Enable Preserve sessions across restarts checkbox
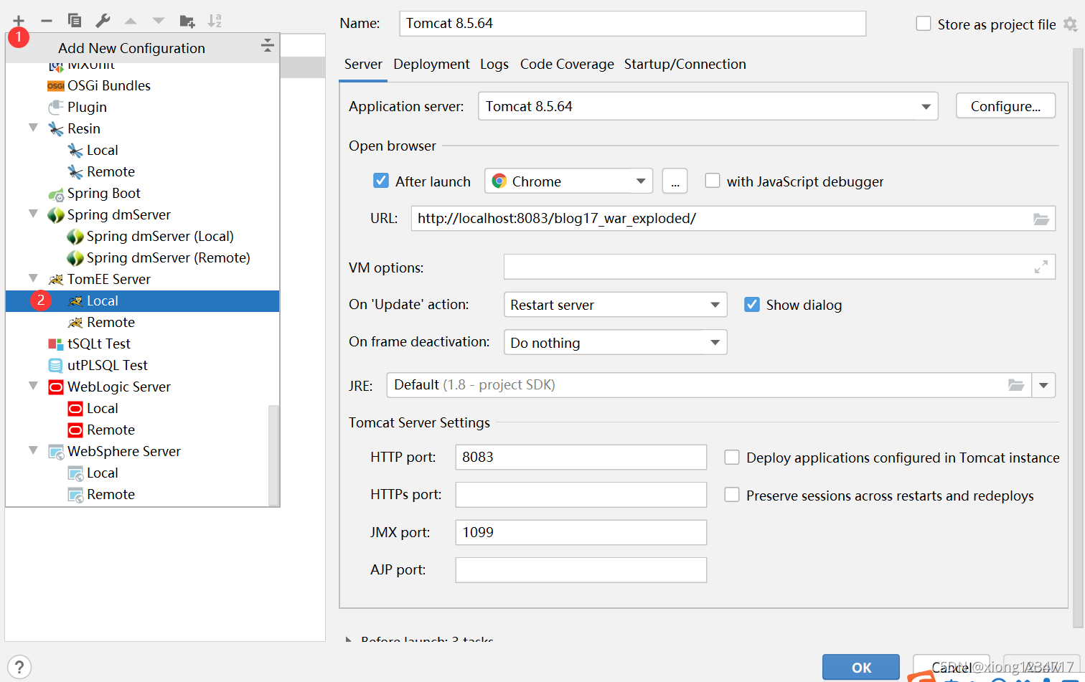This screenshot has width=1085, height=682. (x=732, y=495)
